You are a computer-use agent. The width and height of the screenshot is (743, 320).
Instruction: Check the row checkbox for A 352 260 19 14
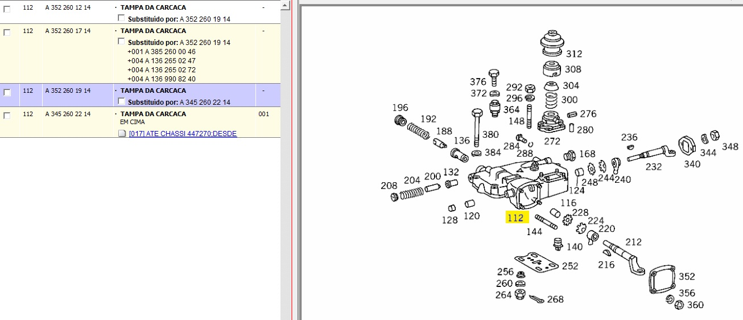7,92
